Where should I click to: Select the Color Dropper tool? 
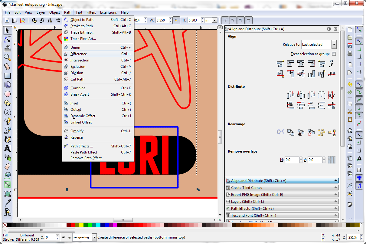tap(8, 203)
